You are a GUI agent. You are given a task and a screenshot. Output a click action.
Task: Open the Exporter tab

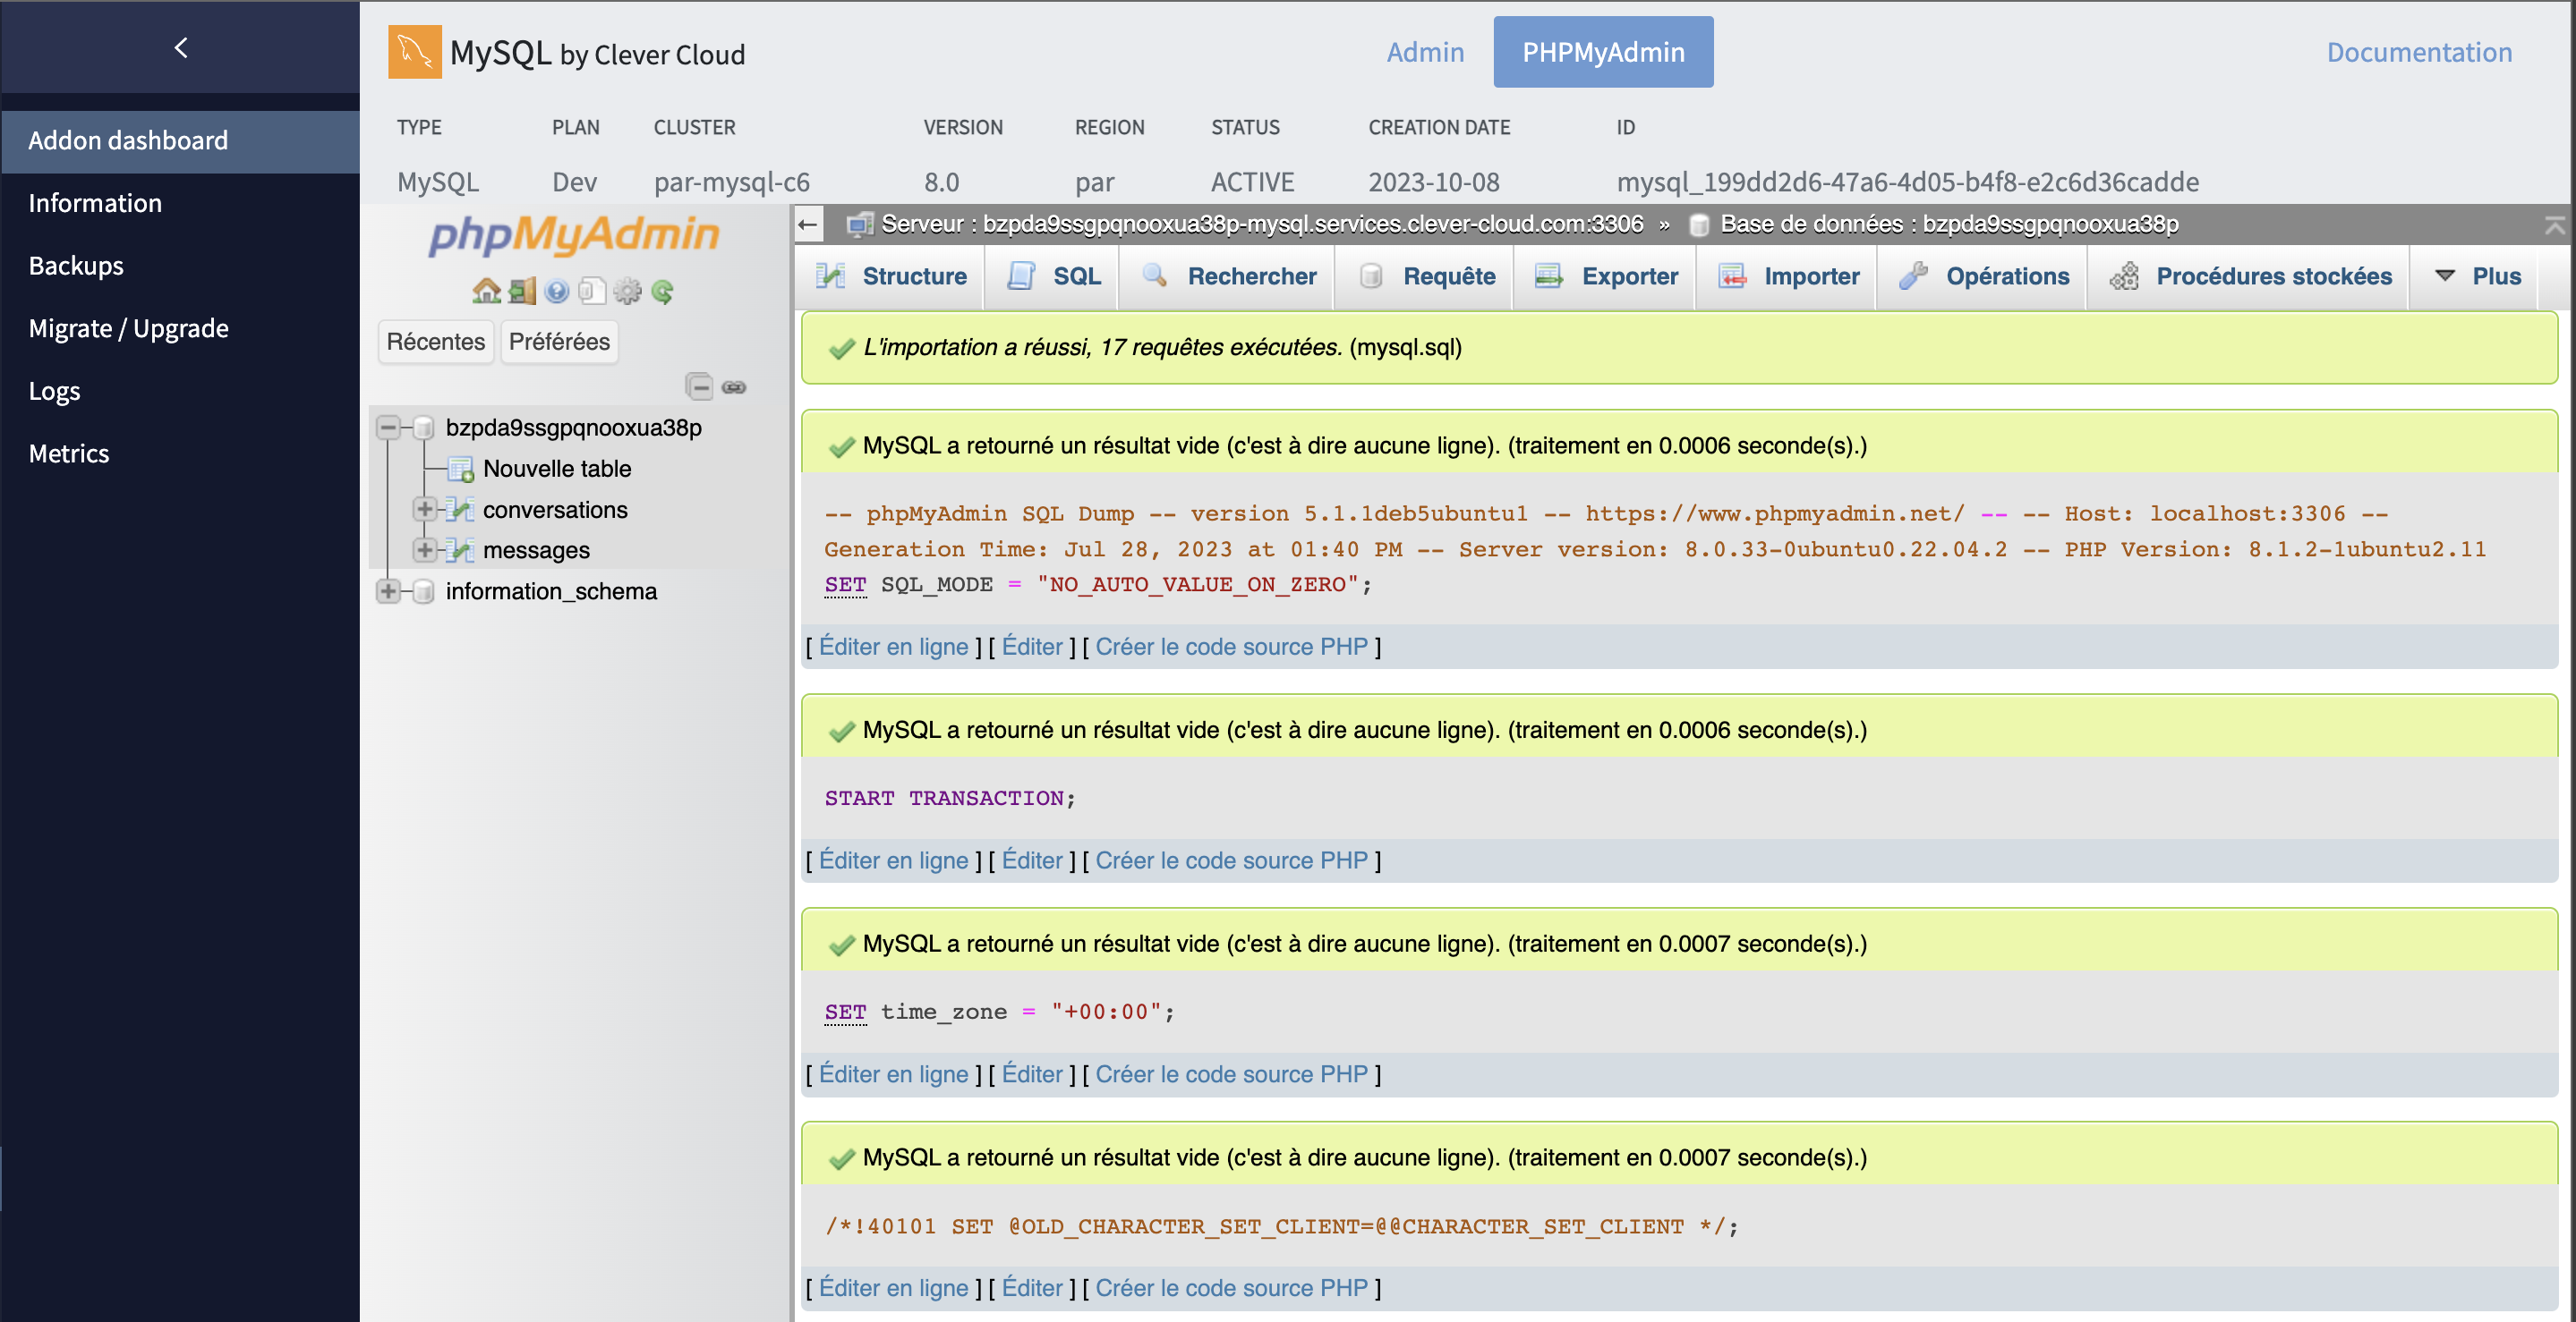1606,276
